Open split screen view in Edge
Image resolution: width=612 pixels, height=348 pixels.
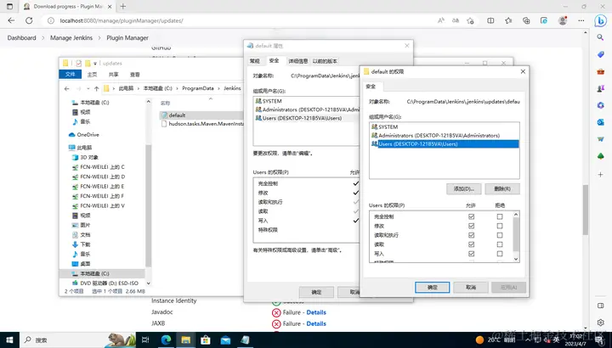point(490,20)
